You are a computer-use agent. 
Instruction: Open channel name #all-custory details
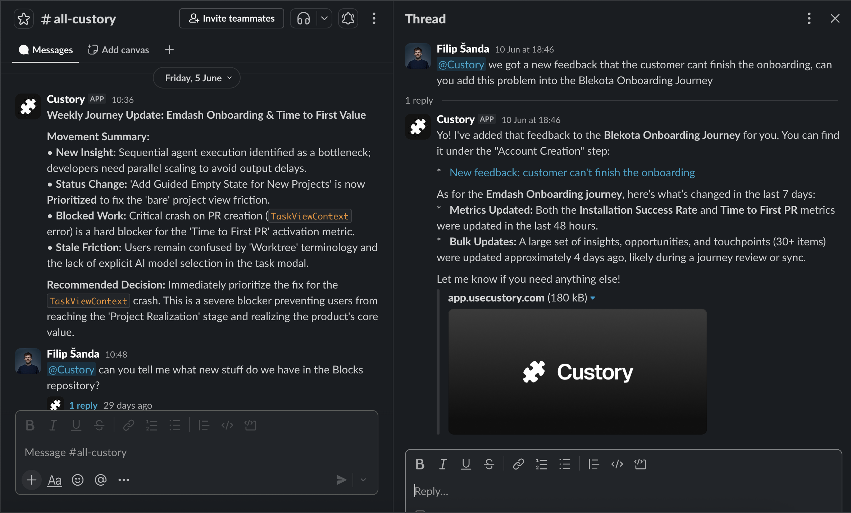tap(78, 19)
